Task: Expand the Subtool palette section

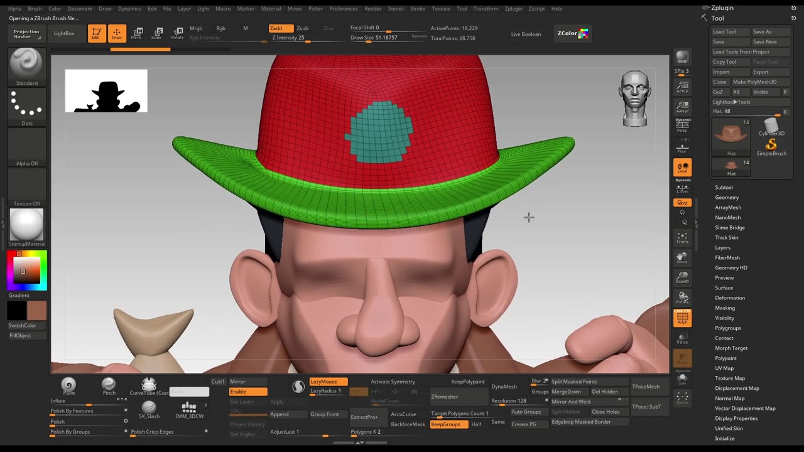Action: [x=724, y=187]
